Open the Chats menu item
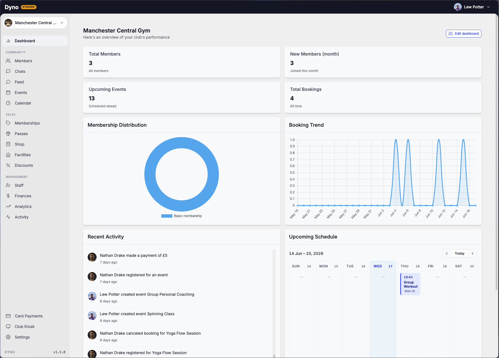Image resolution: width=499 pixels, height=358 pixels. point(35,71)
